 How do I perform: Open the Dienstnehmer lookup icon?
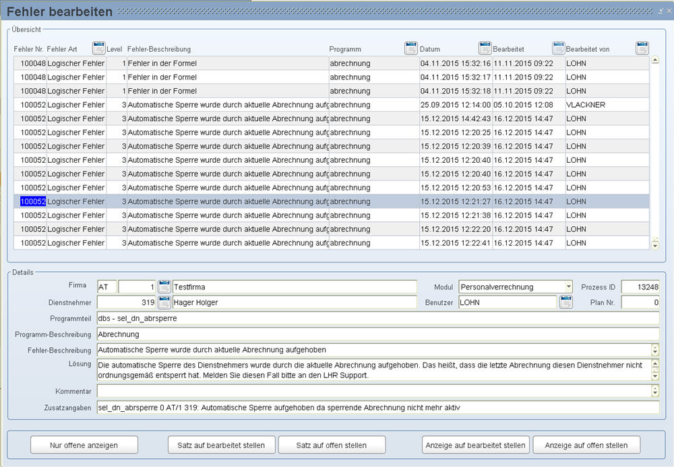tap(164, 302)
